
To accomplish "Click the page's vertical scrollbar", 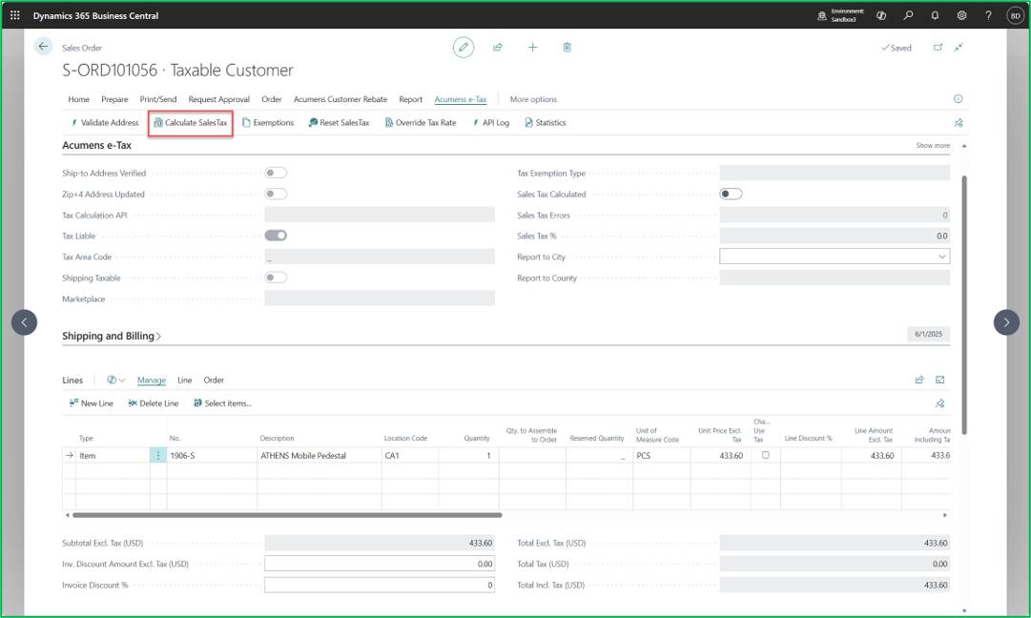I will (964, 305).
